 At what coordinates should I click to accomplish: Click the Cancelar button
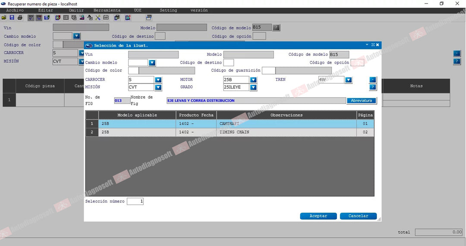pyautogui.click(x=358, y=216)
